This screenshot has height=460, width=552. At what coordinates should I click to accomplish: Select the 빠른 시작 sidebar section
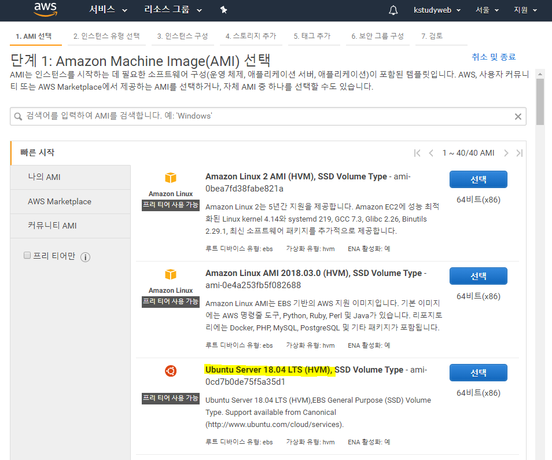[37, 152]
